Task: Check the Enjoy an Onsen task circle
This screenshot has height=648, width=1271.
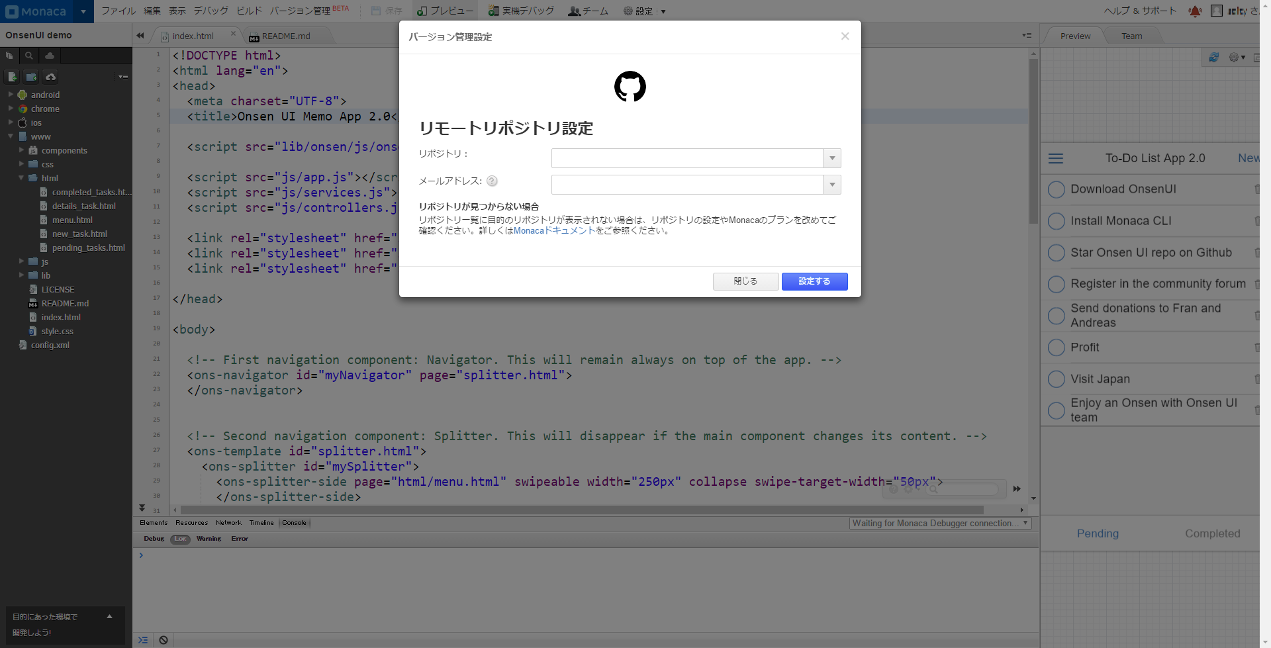Action: (1057, 410)
